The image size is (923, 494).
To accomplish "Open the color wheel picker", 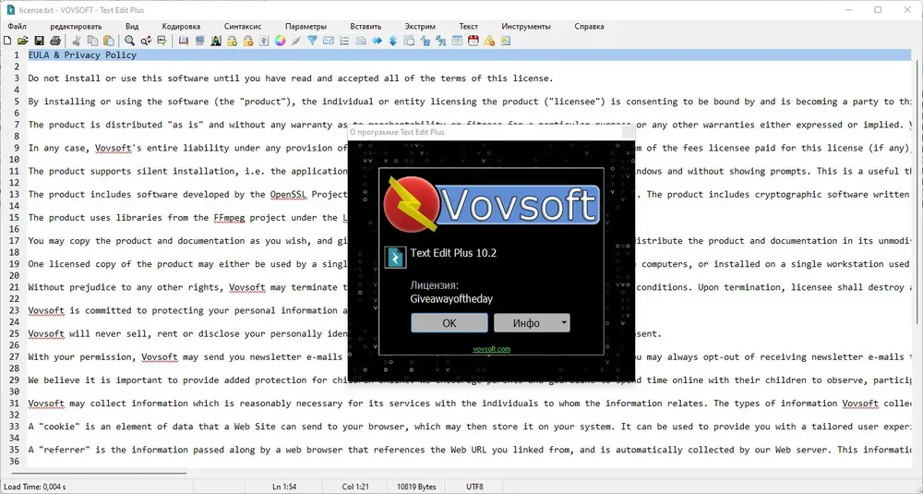I will [281, 41].
